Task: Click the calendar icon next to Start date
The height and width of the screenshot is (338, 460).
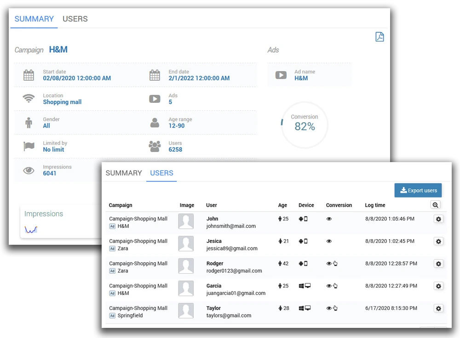Action: 29,75
